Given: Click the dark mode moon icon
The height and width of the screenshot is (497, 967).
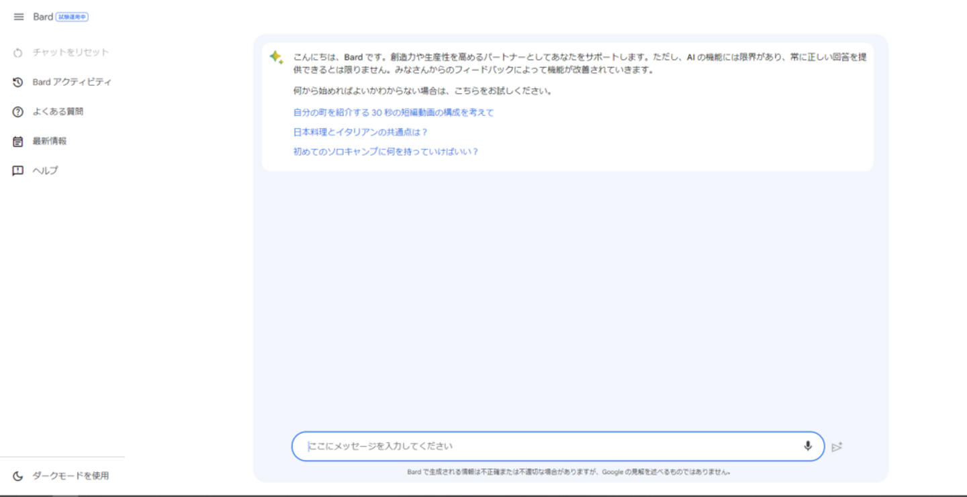Looking at the screenshot, I should tap(18, 476).
